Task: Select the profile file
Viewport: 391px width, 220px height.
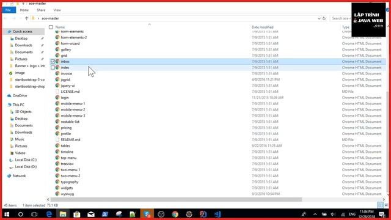Action: [x=66, y=134]
